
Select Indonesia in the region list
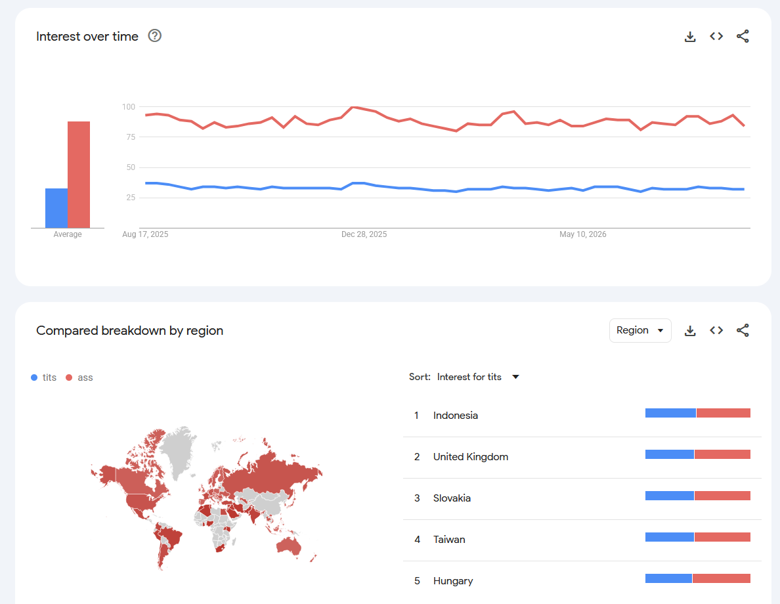click(582, 416)
